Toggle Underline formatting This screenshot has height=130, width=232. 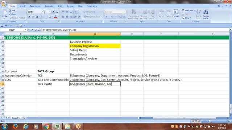pos(37,17)
